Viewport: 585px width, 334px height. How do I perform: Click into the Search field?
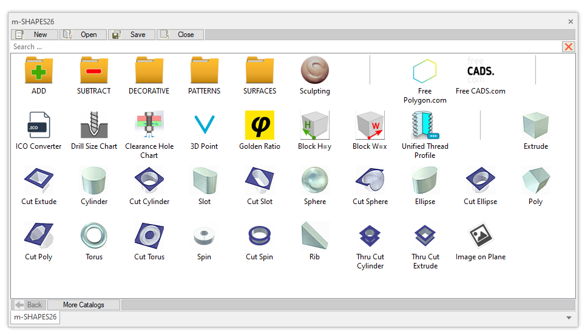coord(285,47)
